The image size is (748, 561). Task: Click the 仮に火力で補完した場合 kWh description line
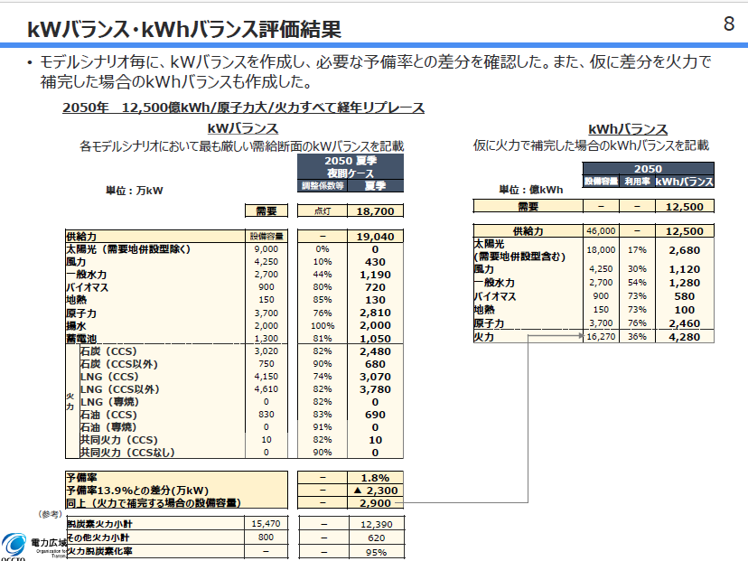[591, 145]
